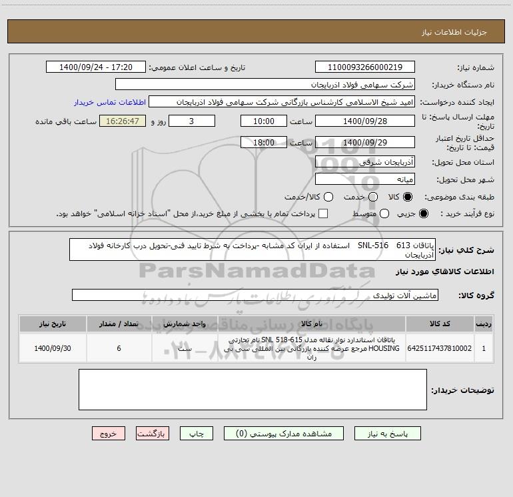This screenshot has height=497, width=513.
Task: Click the announcement date field 1400/09/24 - 17:20
Action: pos(96,67)
